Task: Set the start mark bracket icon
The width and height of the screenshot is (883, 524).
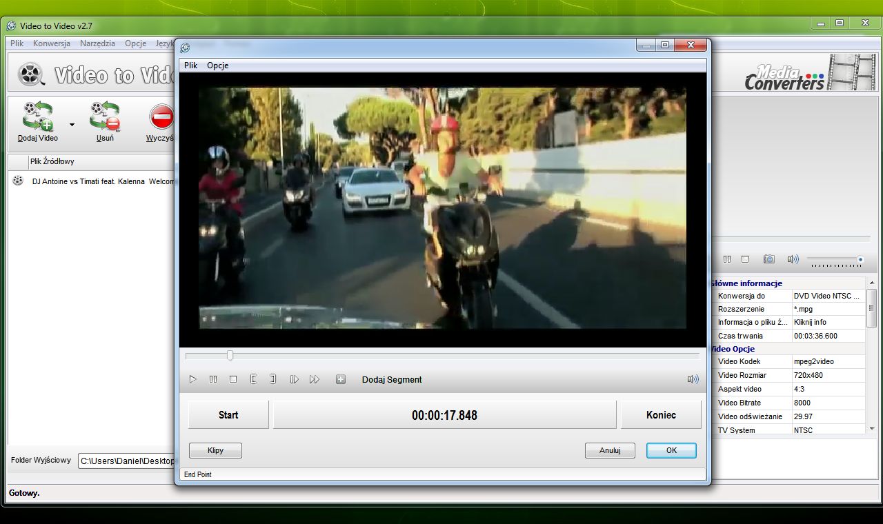Action: 253,379
